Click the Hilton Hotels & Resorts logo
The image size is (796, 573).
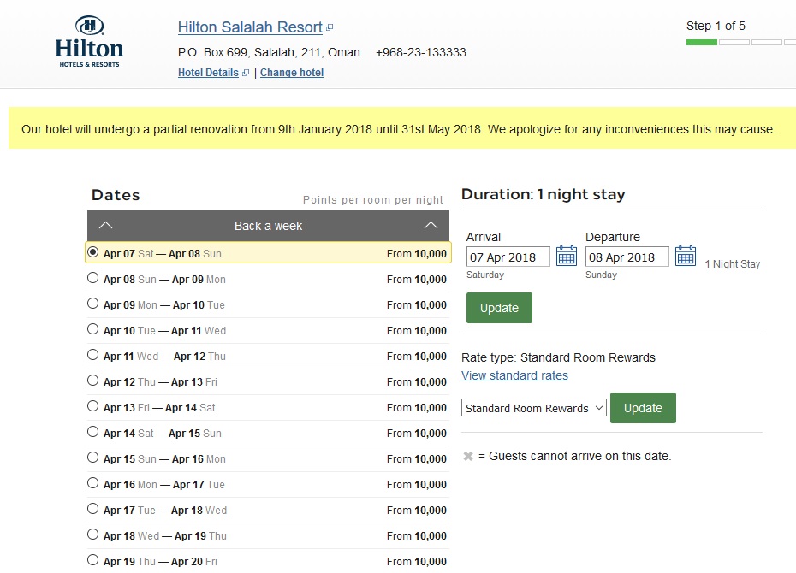point(89,42)
